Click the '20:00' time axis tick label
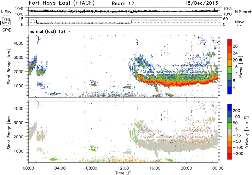 click(186, 168)
